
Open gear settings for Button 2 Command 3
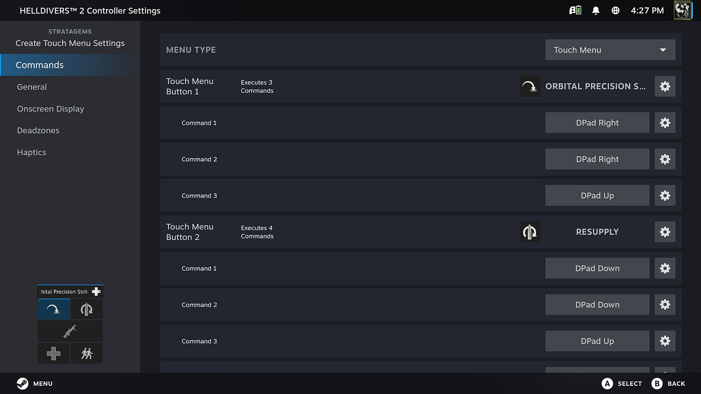click(x=665, y=341)
